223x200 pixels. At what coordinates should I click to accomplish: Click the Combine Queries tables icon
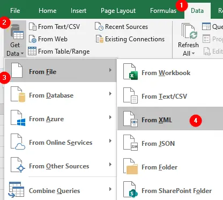(16, 190)
